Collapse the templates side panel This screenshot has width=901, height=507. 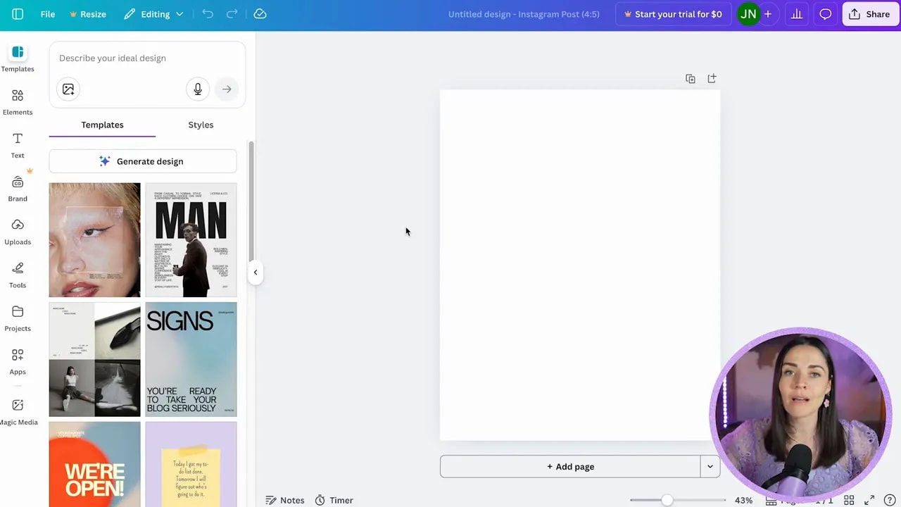[255, 272]
